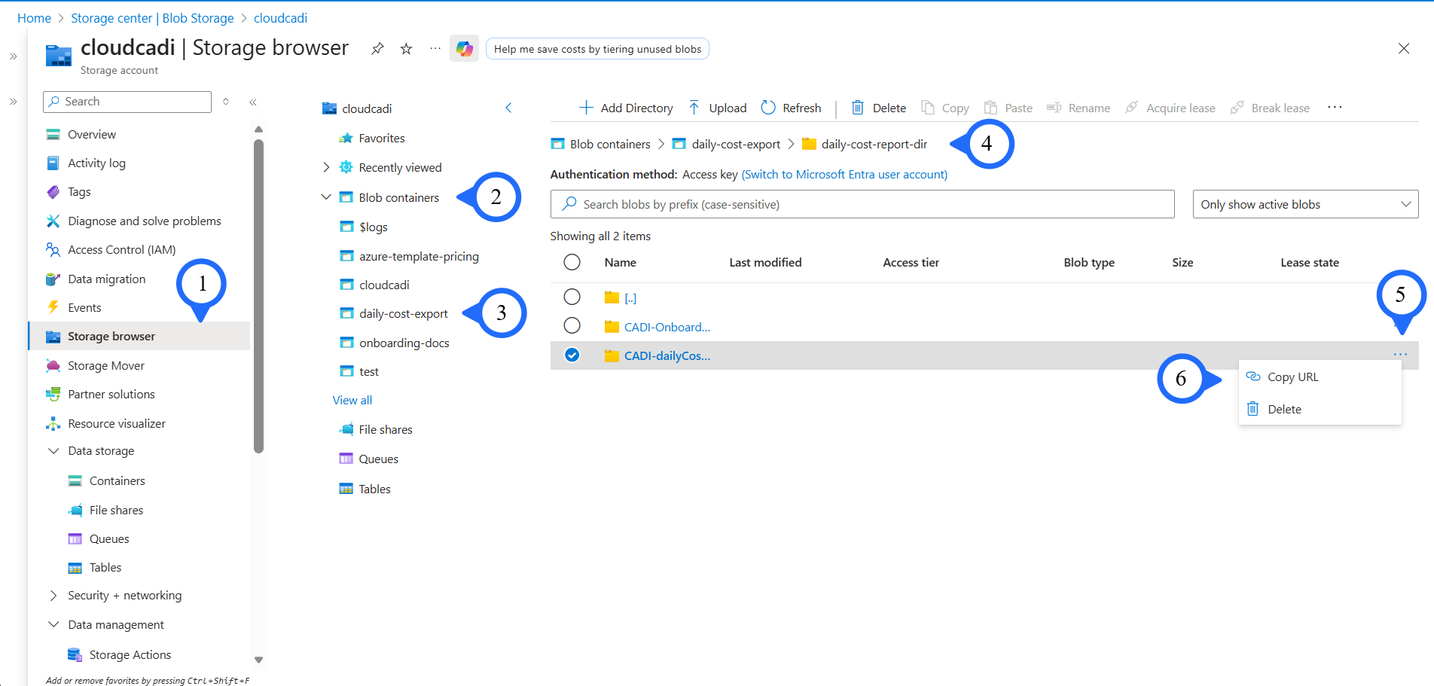This screenshot has height=686, width=1434.
Task: Uncheck the selected CADI-dailyCos row
Action: (572, 355)
